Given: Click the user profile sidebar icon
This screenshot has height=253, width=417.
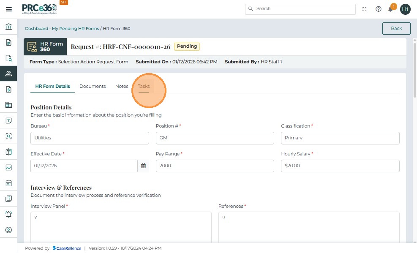Looking at the screenshot, I should coord(8,230).
